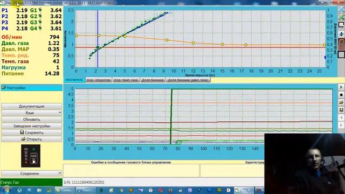Click the gray square icon
The width and height of the screenshot is (345, 194).
tap(341, 54)
